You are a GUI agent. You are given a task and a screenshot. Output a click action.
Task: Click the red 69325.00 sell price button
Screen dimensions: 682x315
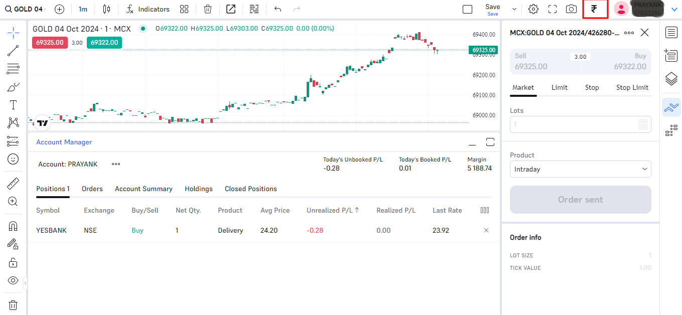50,43
